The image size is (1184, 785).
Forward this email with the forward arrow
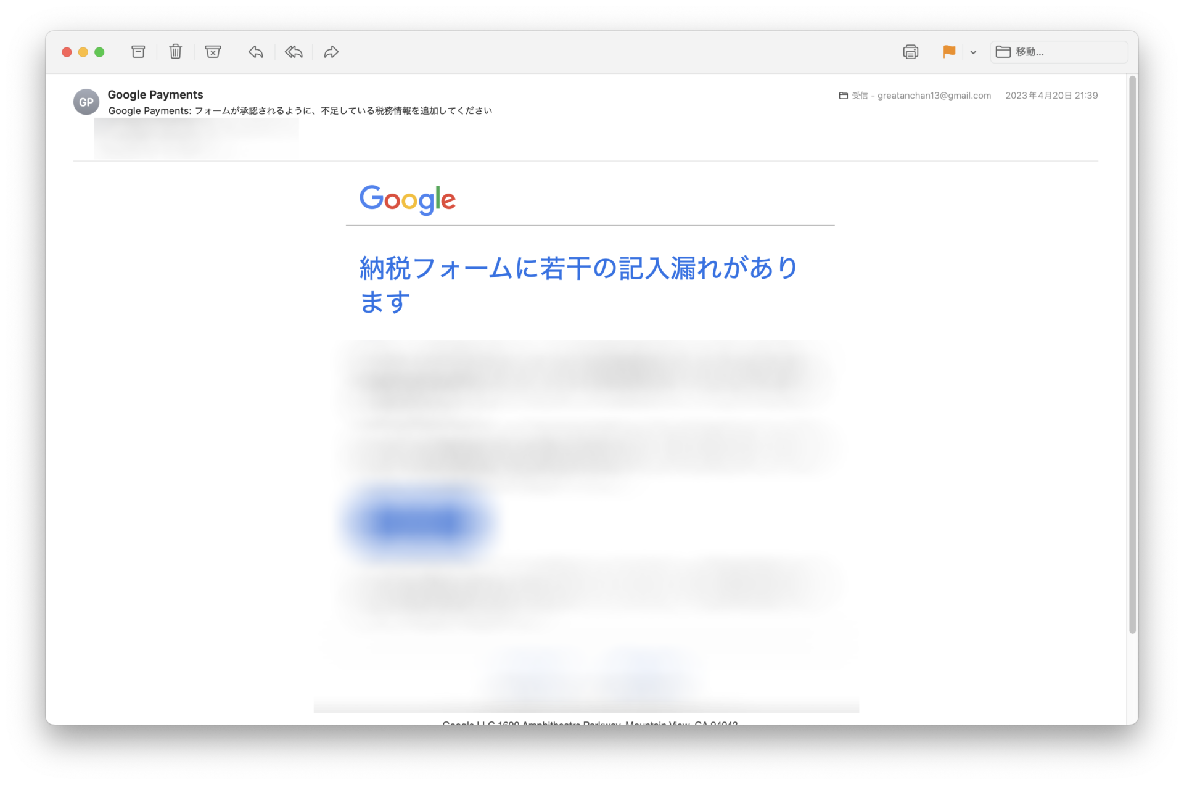(331, 52)
